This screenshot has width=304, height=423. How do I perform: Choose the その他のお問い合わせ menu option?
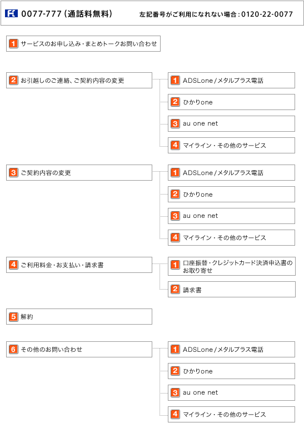click(x=79, y=350)
